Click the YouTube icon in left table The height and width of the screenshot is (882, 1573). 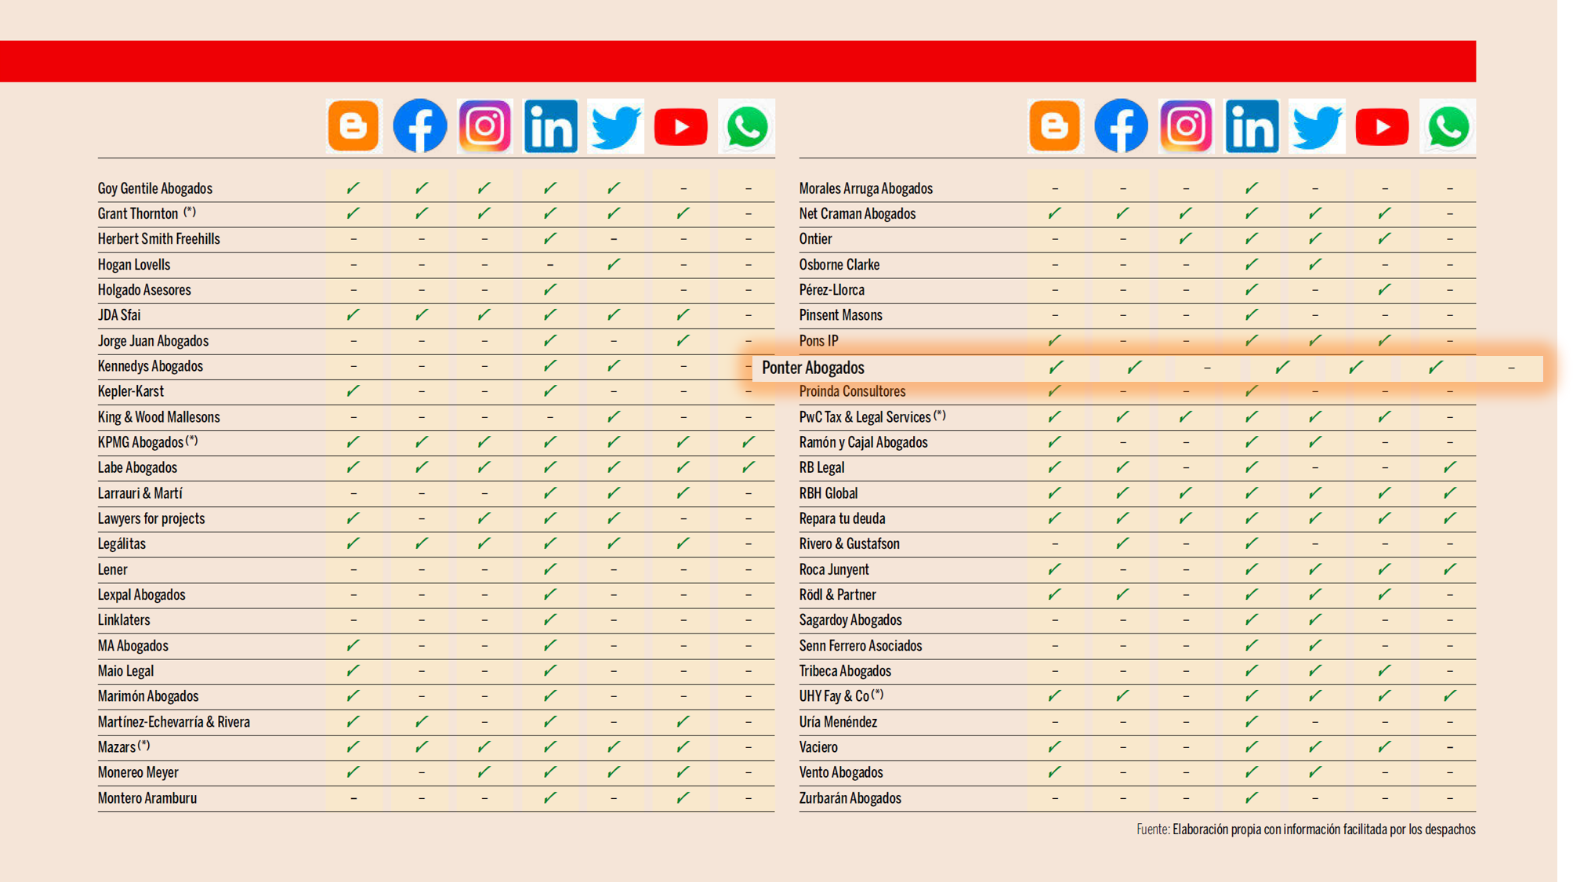point(680,126)
